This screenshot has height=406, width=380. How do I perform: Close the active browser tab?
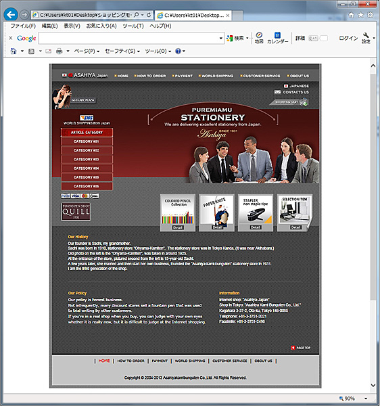coord(228,16)
